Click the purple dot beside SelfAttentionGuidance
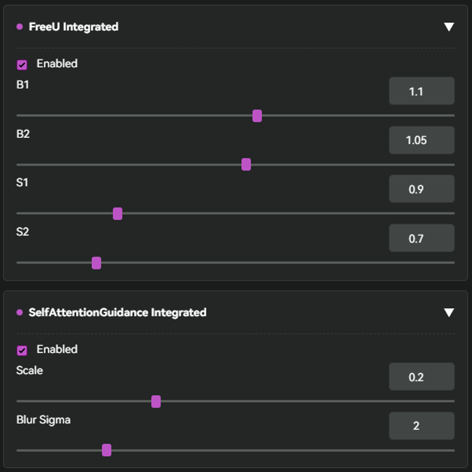472x472 pixels. (x=19, y=312)
